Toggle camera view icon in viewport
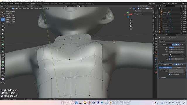 (131, 26)
